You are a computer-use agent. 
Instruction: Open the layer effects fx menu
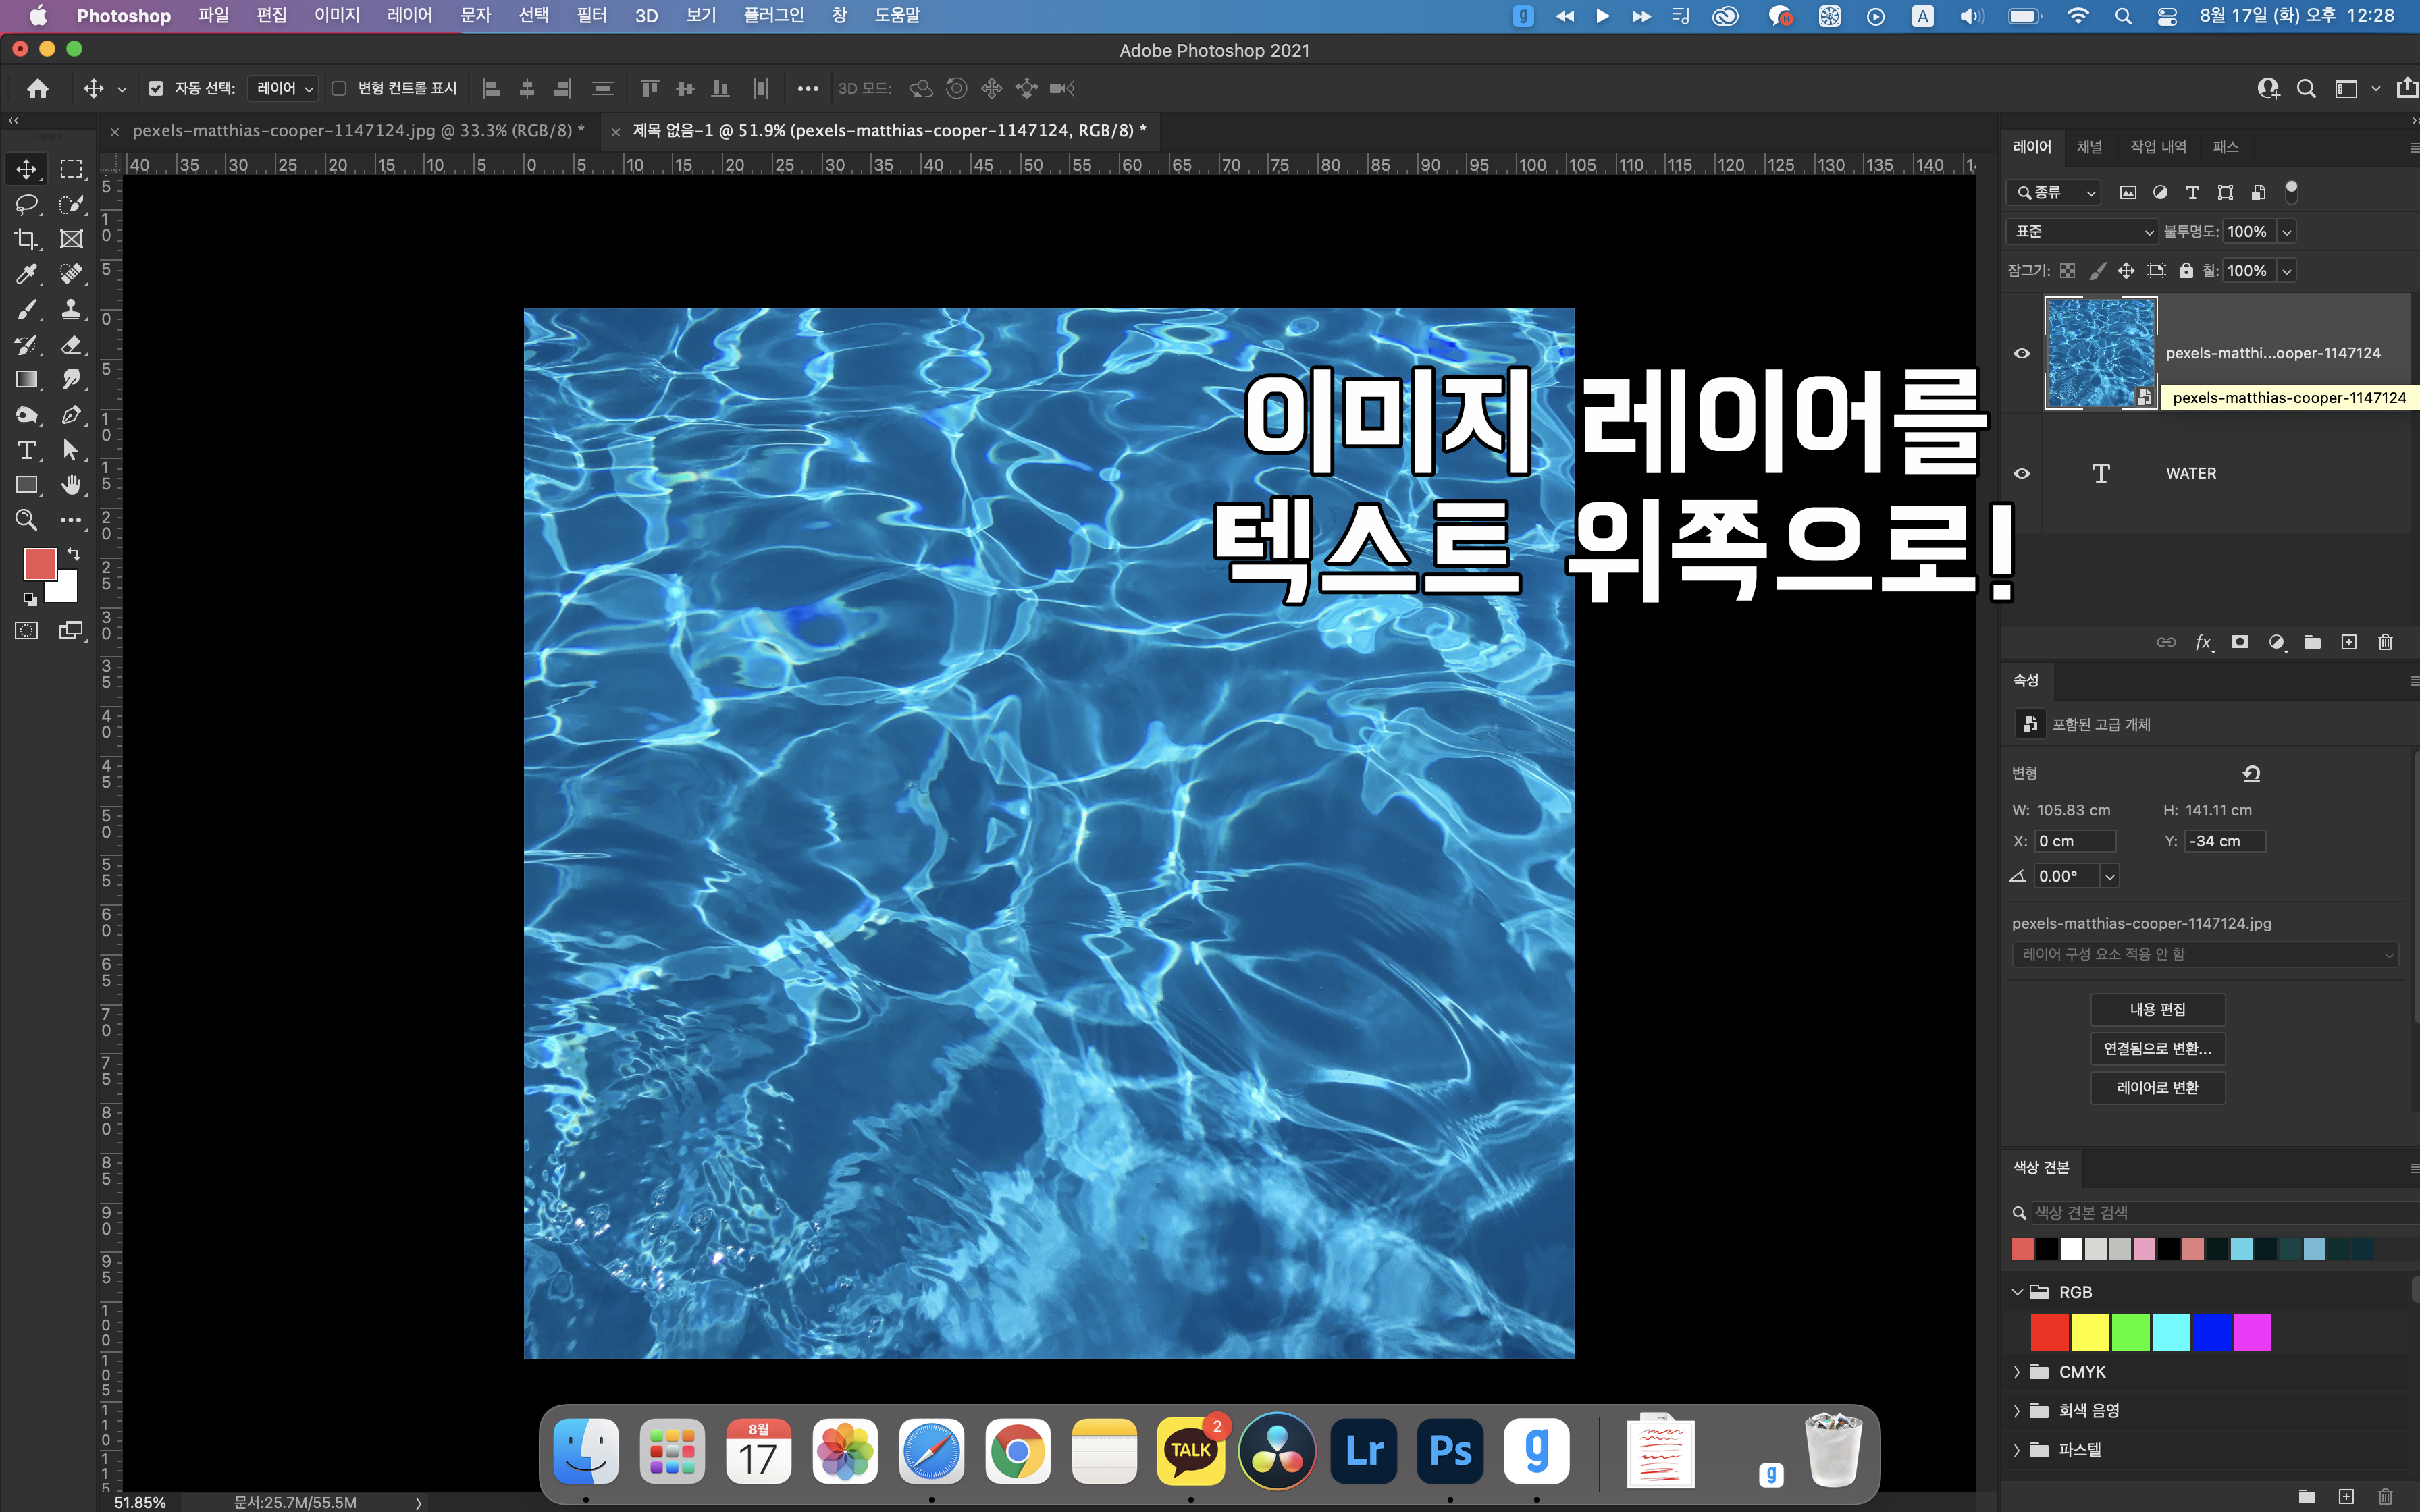tap(2203, 642)
